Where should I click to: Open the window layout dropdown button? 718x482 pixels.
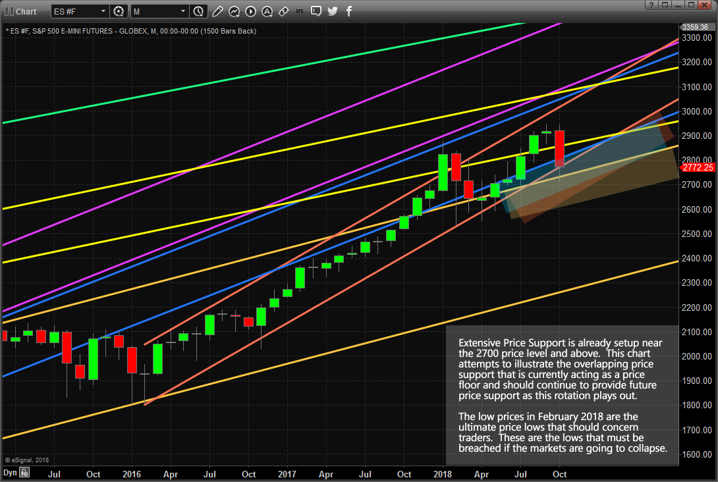[x=665, y=5]
